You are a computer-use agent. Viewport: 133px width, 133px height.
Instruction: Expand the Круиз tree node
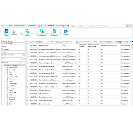click(x=5, y=90)
